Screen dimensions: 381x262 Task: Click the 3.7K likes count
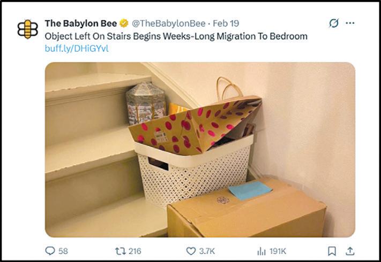click(x=207, y=251)
